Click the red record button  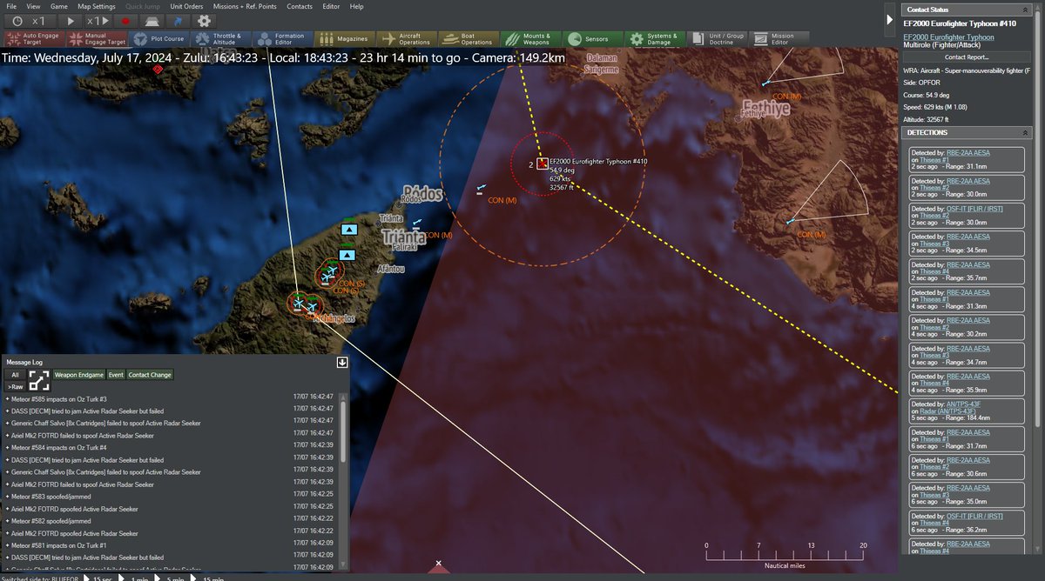[x=125, y=20]
